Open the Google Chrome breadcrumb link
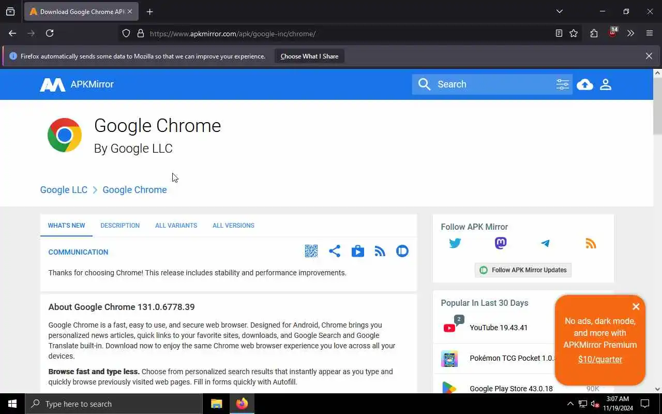662x414 pixels. point(134,190)
